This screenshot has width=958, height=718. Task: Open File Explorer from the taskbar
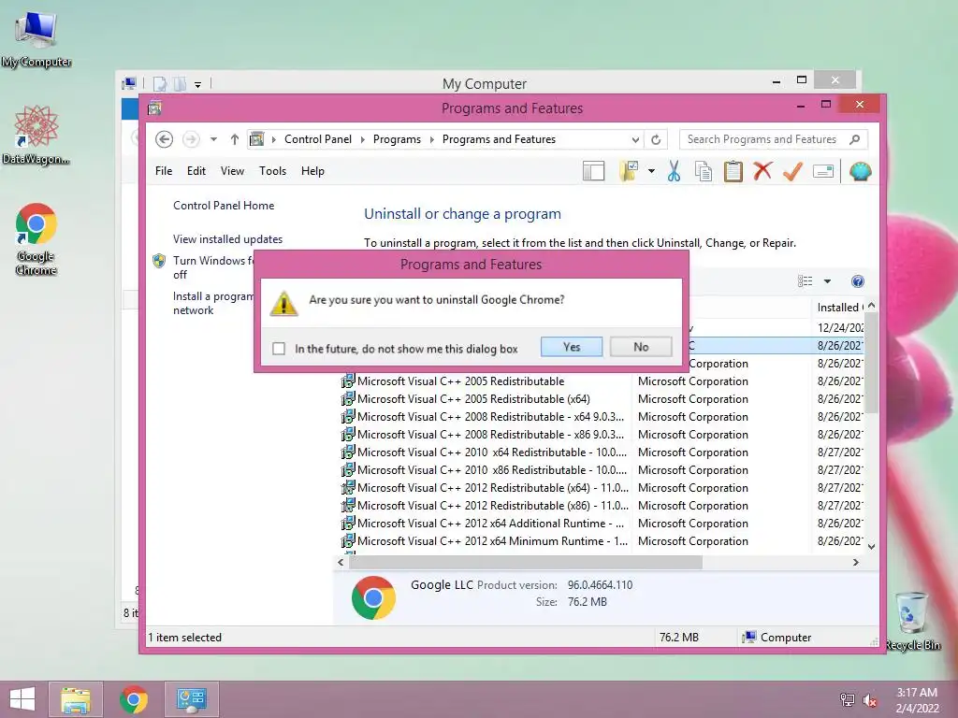pos(76,699)
